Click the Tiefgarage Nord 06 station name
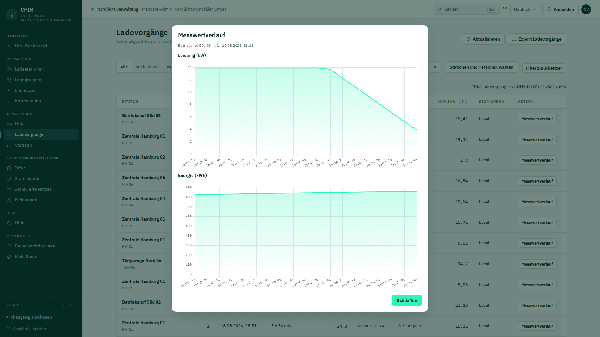The width and height of the screenshot is (600, 337). coord(142,261)
